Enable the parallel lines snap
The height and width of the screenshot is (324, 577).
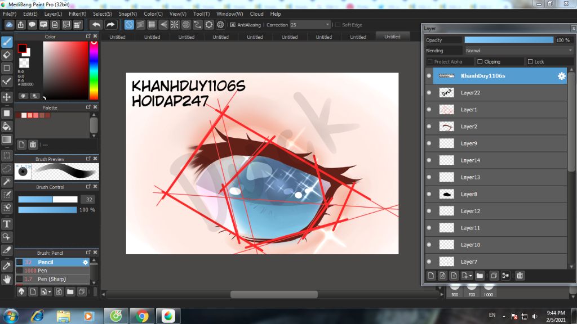pos(140,25)
